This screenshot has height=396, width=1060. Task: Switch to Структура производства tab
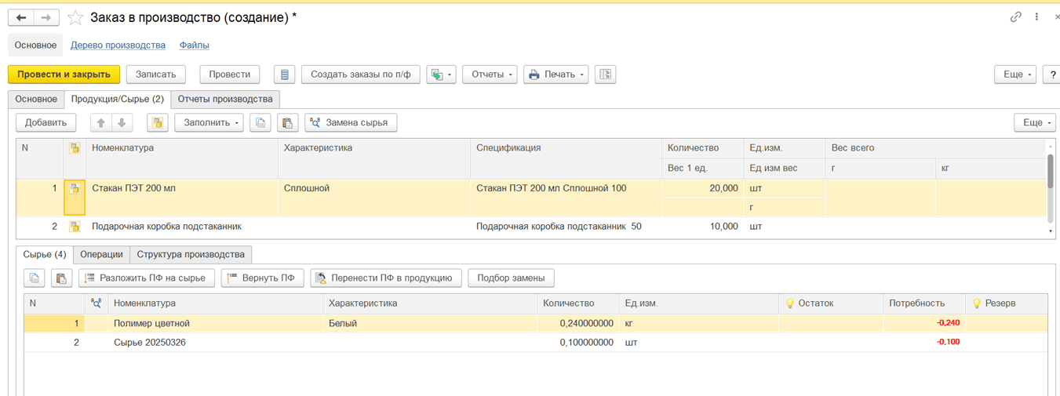point(191,254)
